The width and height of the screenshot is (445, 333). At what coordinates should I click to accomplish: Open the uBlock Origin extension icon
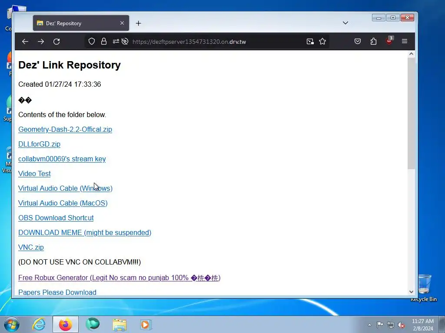pos(389,41)
